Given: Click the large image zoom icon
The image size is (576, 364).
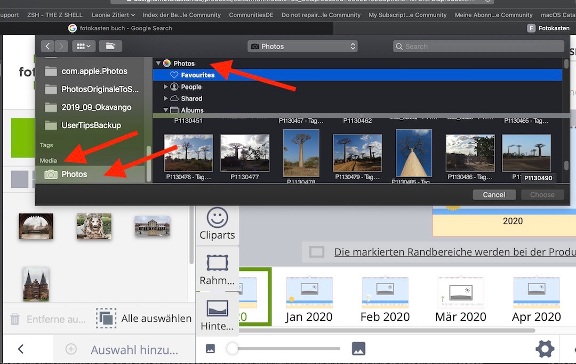Looking at the screenshot, I should tap(359, 349).
